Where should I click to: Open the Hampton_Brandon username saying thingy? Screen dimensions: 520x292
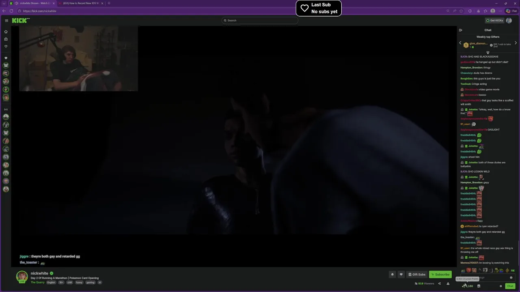point(471,68)
